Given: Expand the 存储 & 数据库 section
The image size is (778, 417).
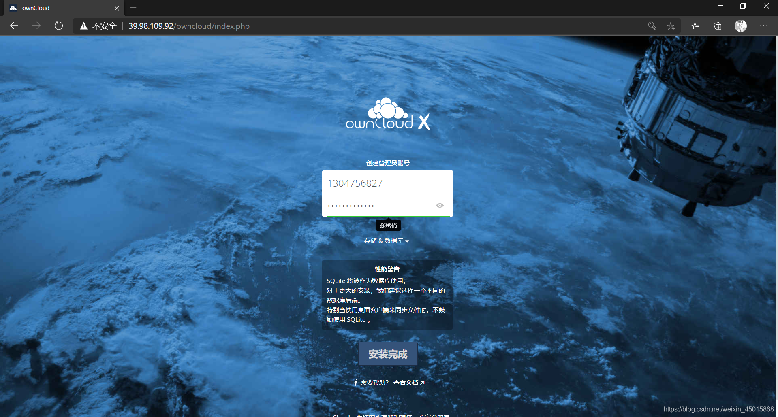Looking at the screenshot, I should point(387,241).
